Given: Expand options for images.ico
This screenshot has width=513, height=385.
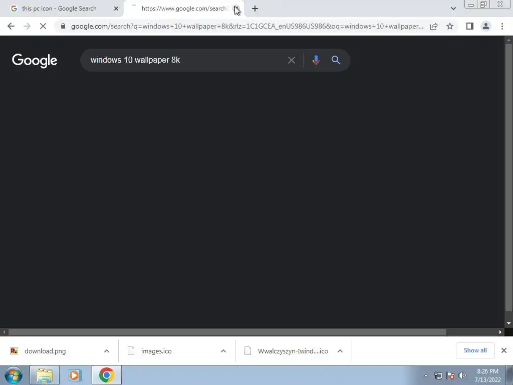Looking at the screenshot, I should [x=223, y=351].
